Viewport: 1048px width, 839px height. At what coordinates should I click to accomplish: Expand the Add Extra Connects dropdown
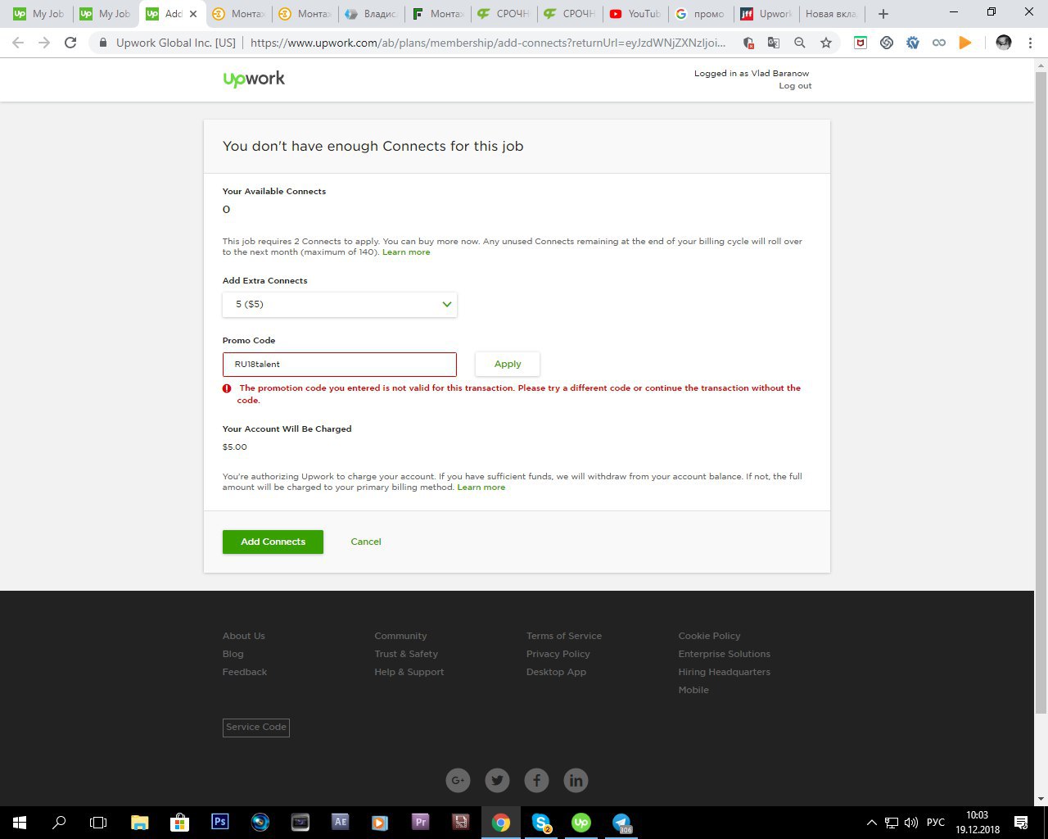[340, 304]
